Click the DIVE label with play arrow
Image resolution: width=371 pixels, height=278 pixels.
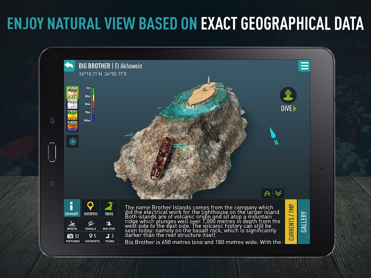click(288, 109)
